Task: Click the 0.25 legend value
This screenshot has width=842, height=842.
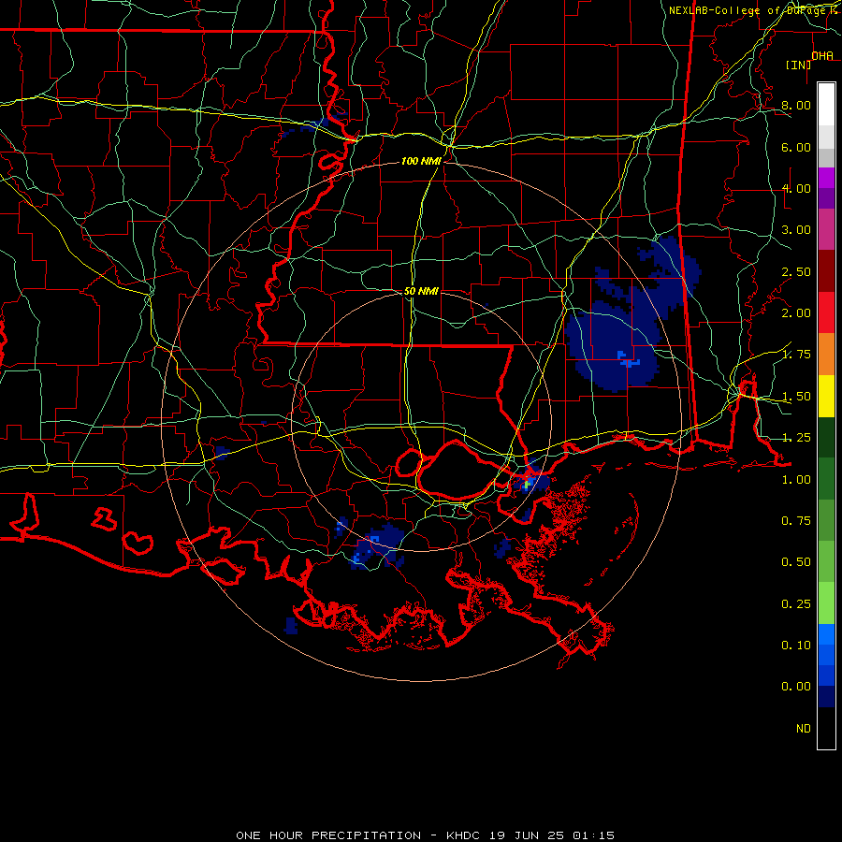Action: (x=796, y=604)
